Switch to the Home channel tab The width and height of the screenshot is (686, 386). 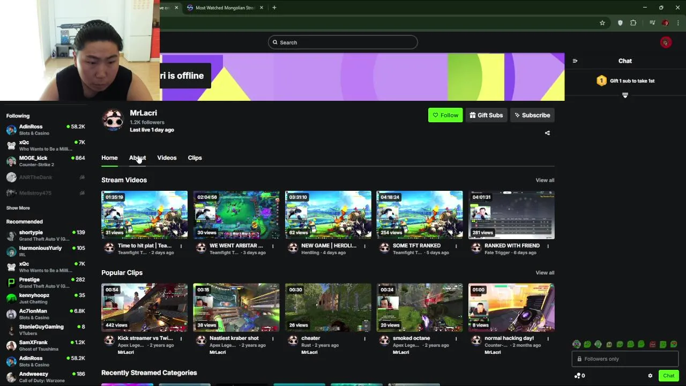(109, 158)
